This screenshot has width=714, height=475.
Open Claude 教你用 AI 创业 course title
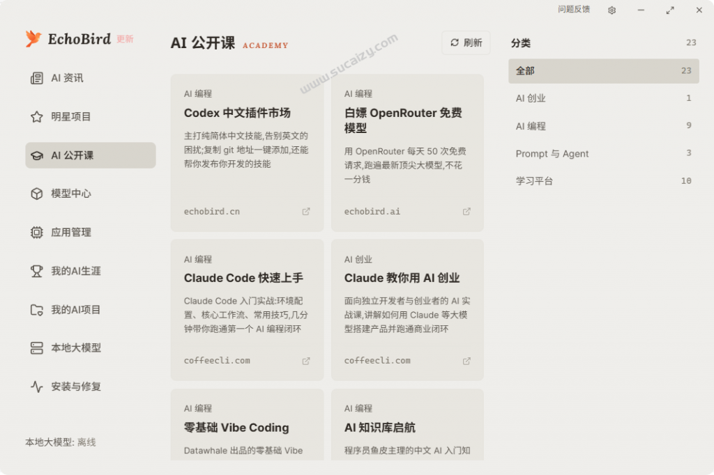(x=402, y=278)
